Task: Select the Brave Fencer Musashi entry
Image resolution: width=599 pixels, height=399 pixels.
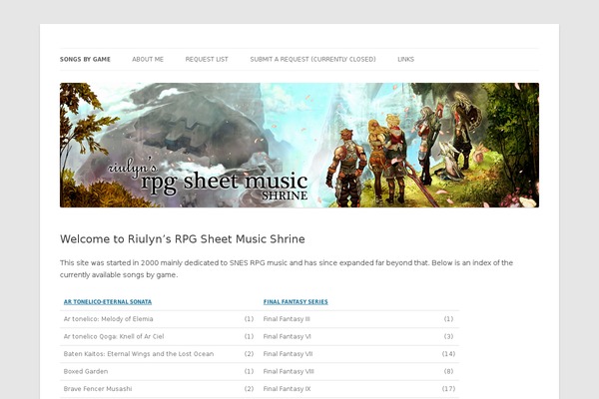Action: click(x=98, y=389)
